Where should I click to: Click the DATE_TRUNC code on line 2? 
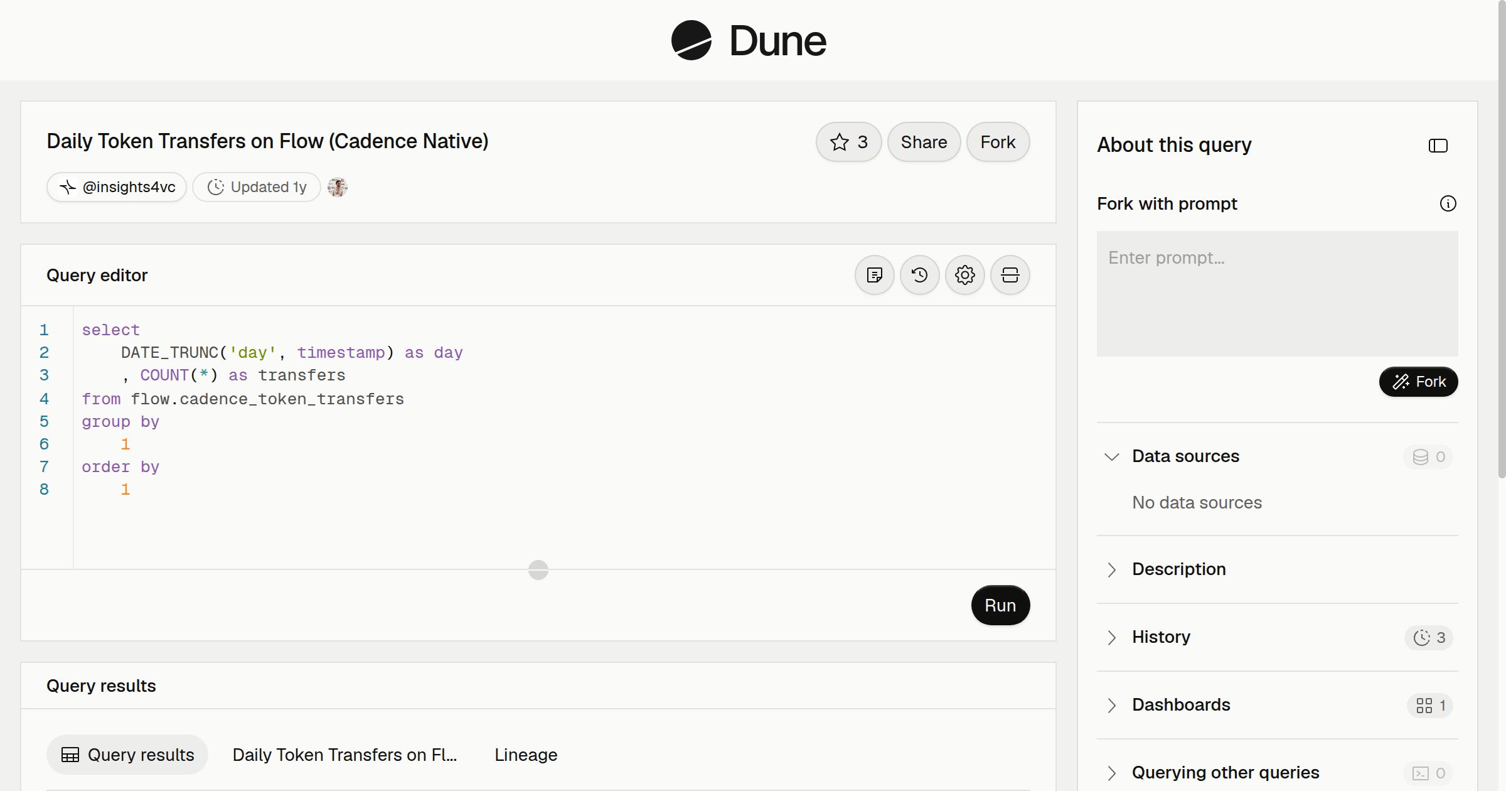click(169, 353)
